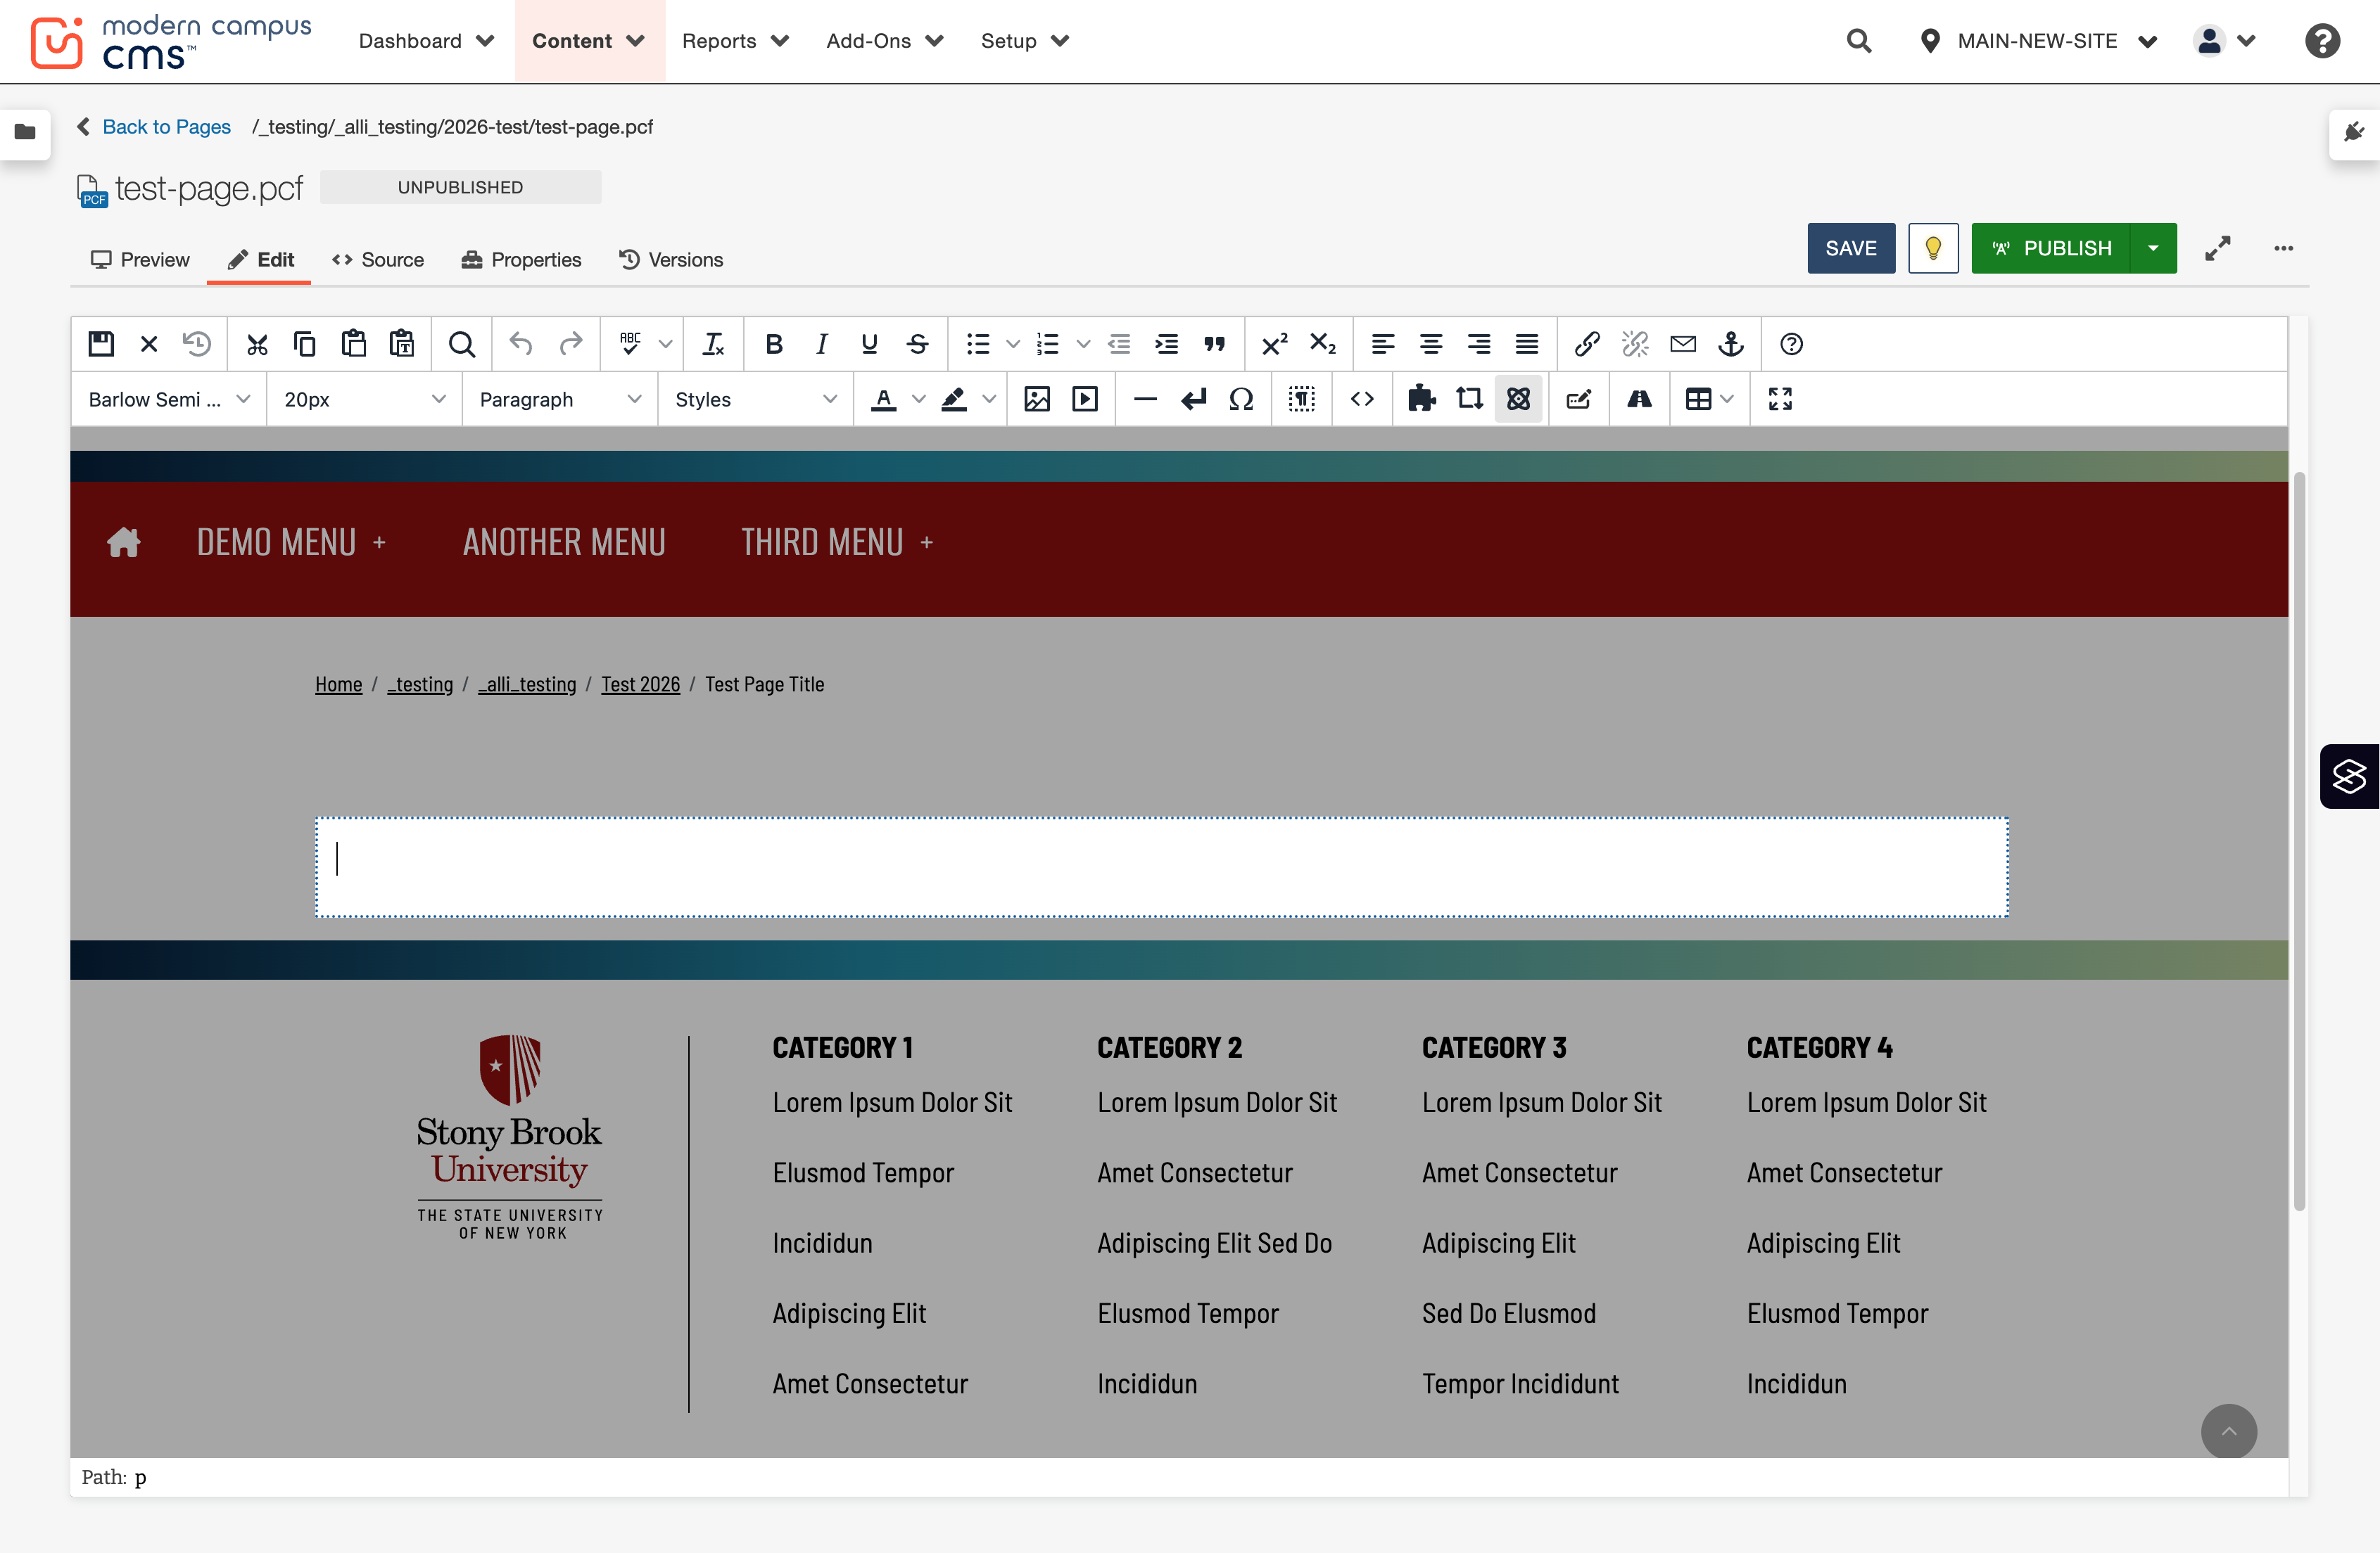Screen dimensions: 2380x1553
Task: Open the MAIN-NEW-SITE site selector
Action: point(2038,41)
